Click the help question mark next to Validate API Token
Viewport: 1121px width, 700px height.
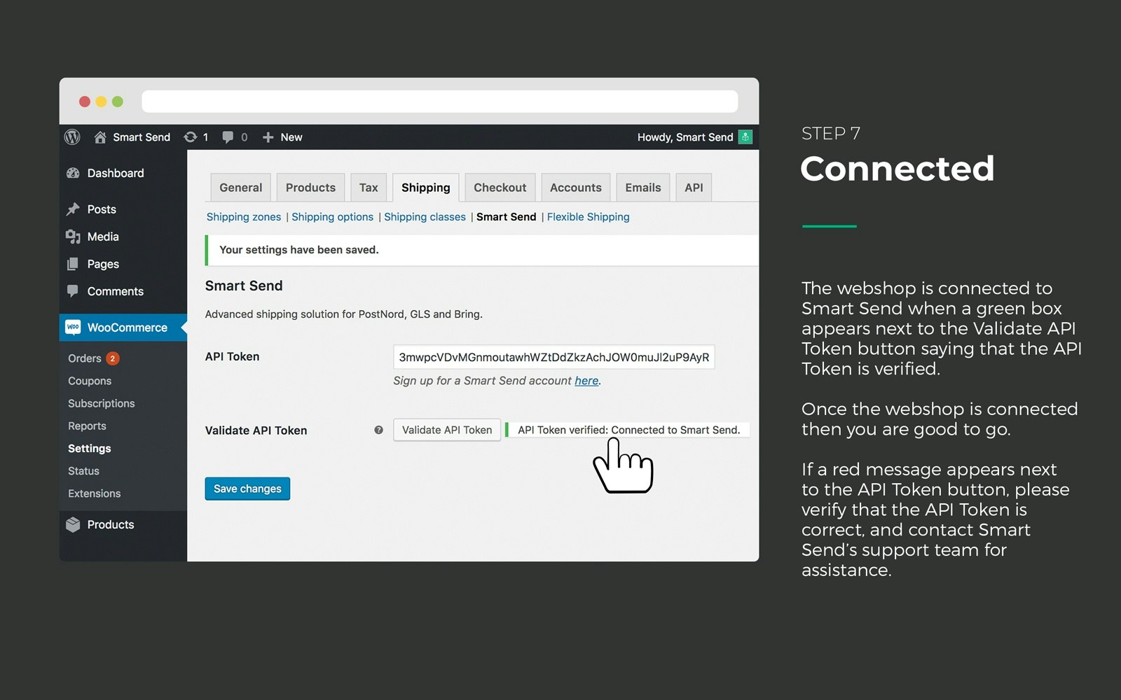tap(378, 430)
